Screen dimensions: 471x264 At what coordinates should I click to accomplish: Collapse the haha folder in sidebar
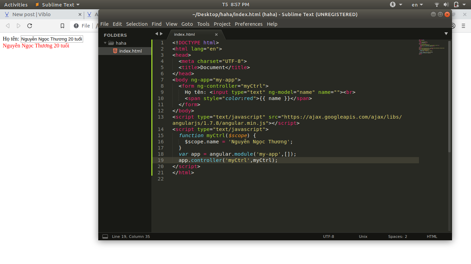pos(106,43)
